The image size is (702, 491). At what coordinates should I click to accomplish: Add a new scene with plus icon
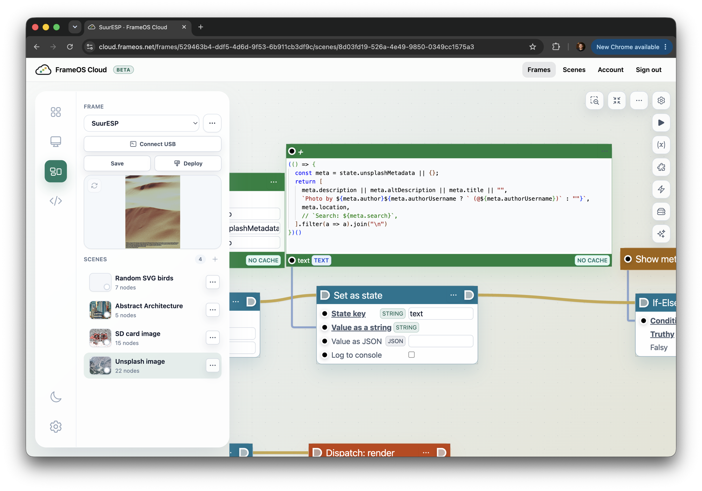click(215, 259)
